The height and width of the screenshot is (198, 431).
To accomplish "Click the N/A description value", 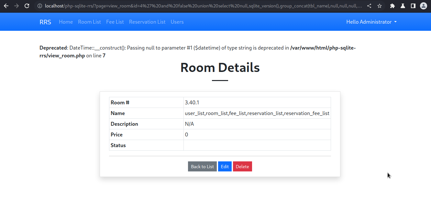I will tap(189, 124).
